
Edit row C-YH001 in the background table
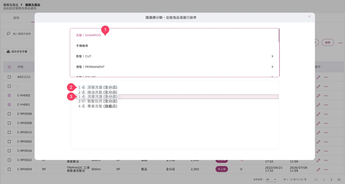click(318, 105)
